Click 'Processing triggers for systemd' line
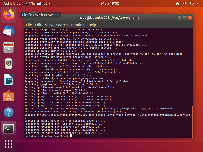 65,127
